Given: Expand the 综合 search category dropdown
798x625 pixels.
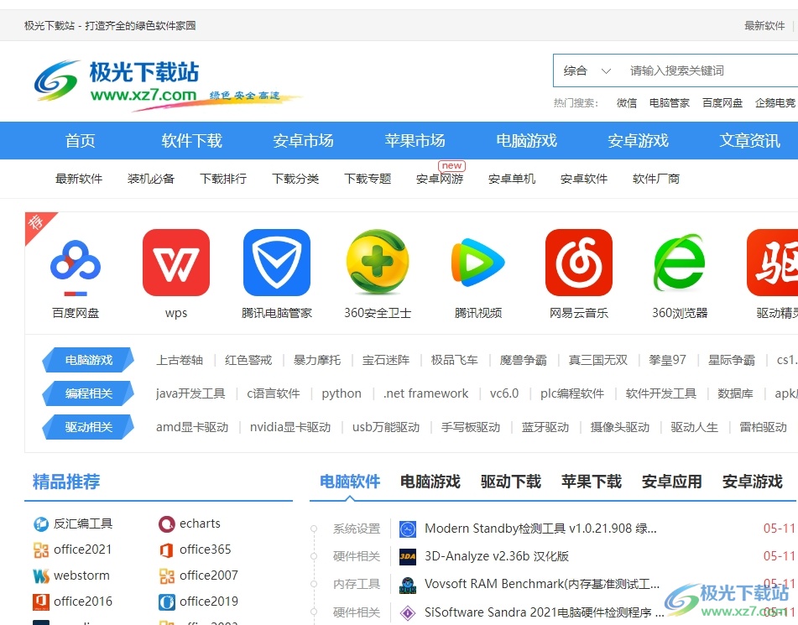Looking at the screenshot, I should pyautogui.click(x=587, y=70).
